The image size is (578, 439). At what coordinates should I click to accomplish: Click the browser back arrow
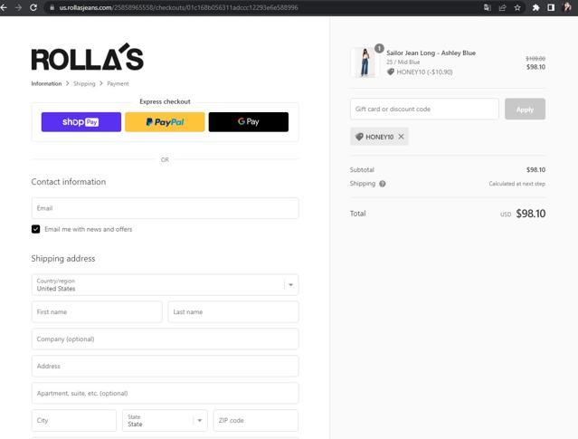(x=4, y=7)
